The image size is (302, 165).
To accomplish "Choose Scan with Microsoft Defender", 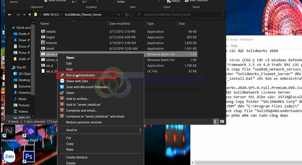I will coord(88,87).
